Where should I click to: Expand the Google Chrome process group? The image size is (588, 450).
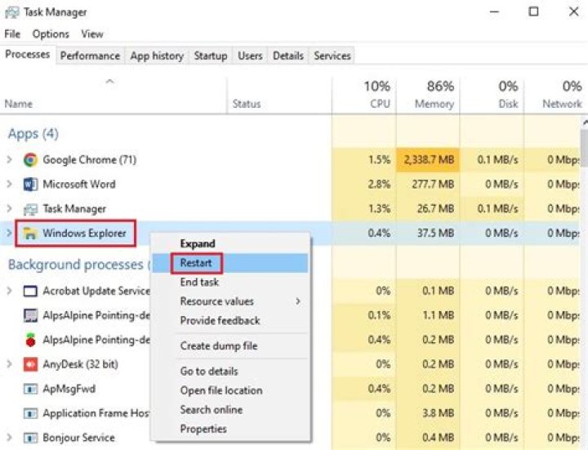(x=9, y=160)
